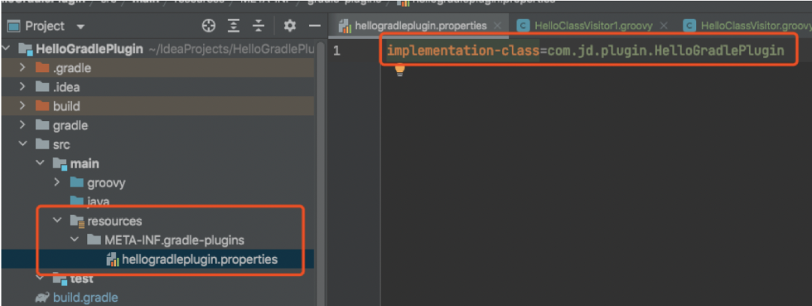Collapse the HelloGradlePlugin root project node
The height and width of the screenshot is (306, 812).
pyautogui.click(x=7, y=49)
